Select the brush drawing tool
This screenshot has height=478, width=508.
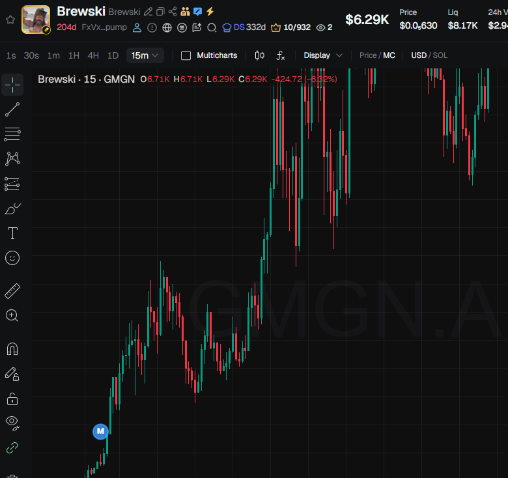tap(12, 209)
